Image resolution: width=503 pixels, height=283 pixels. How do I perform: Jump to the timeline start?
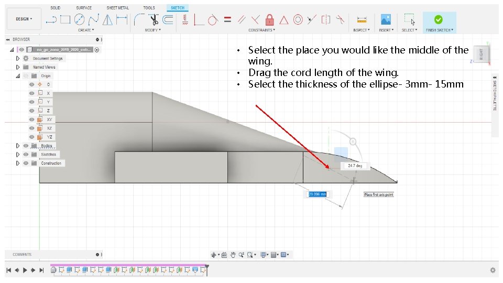point(9,270)
